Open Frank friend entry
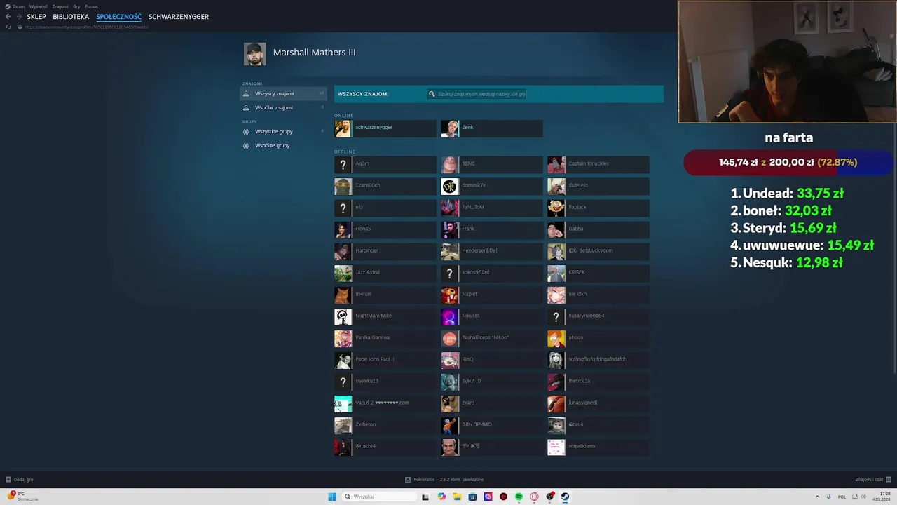 click(492, 230)
